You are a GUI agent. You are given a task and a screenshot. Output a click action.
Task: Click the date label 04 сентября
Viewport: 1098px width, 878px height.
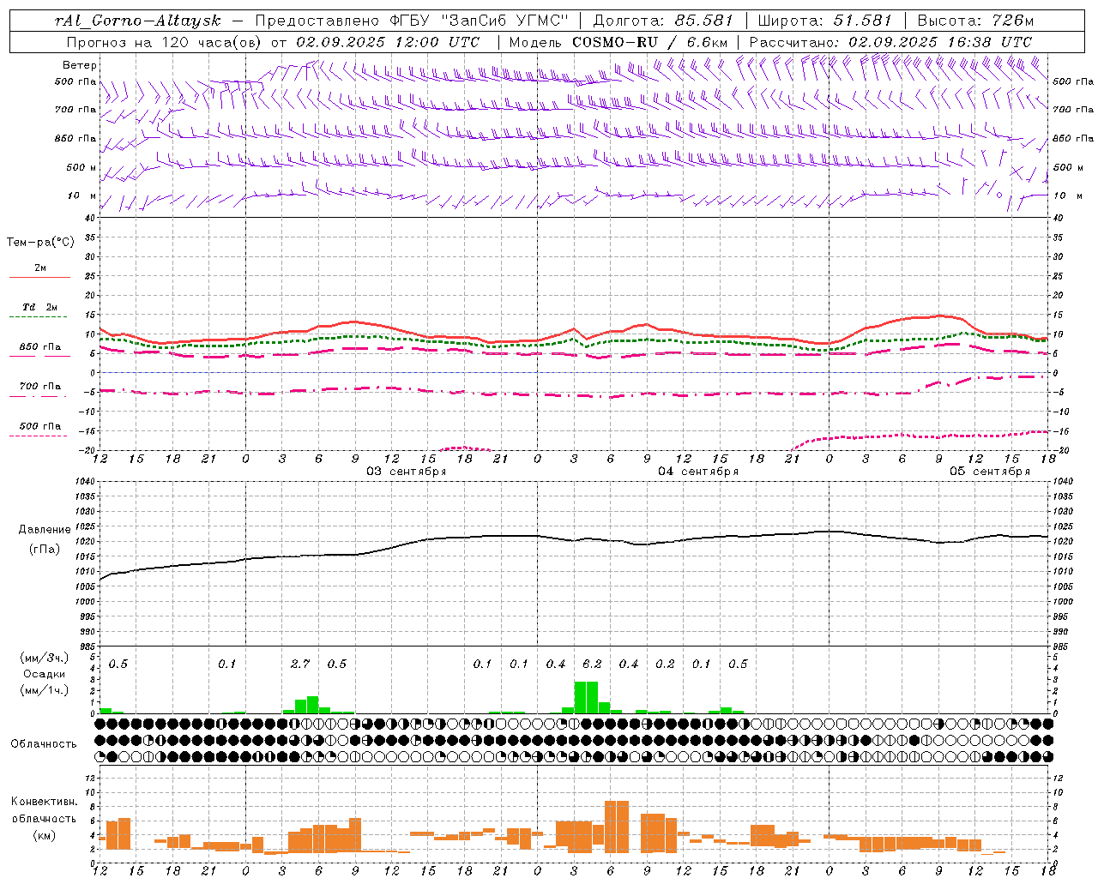tap(698, 472)
